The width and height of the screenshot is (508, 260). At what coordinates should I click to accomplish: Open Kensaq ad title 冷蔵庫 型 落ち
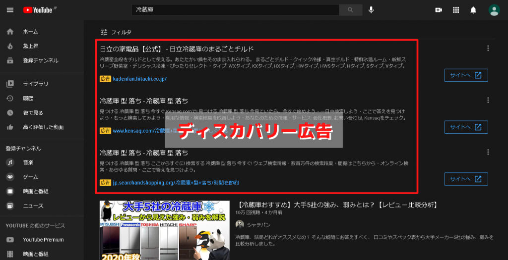[x=144, y=101]
